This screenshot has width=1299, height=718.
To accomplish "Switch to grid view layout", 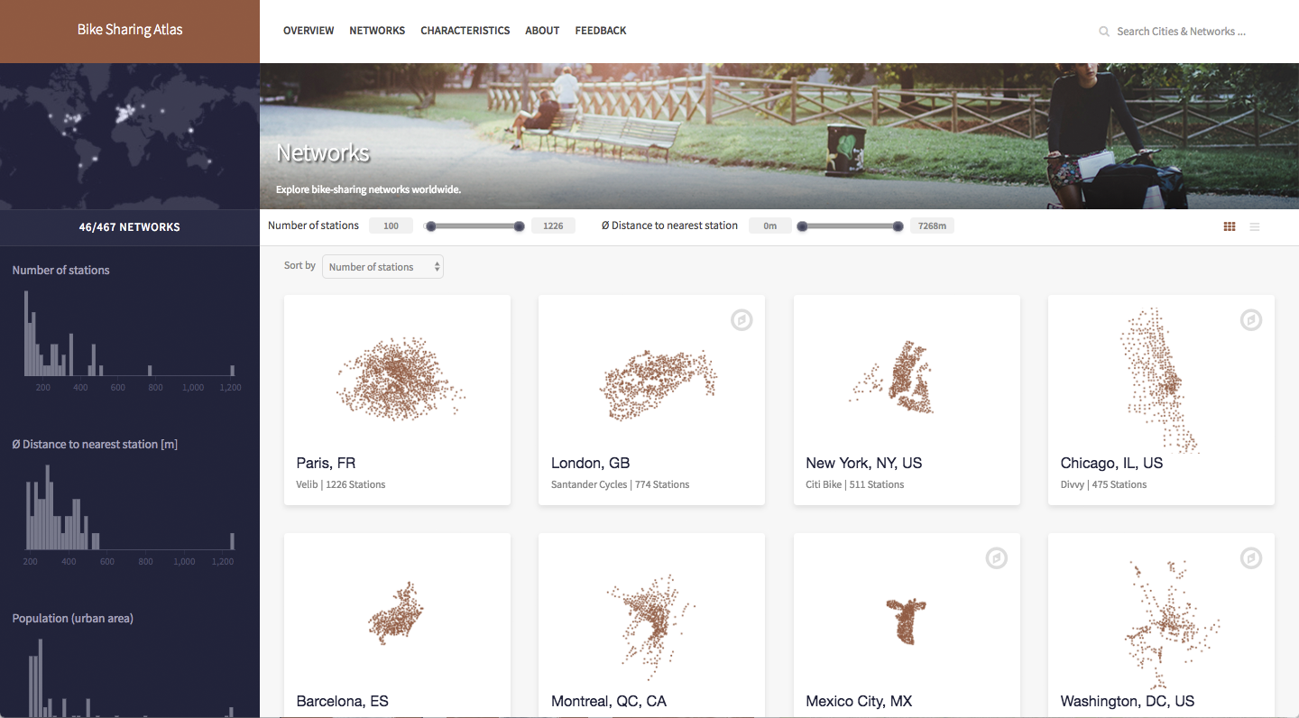I will point(1229,226).
